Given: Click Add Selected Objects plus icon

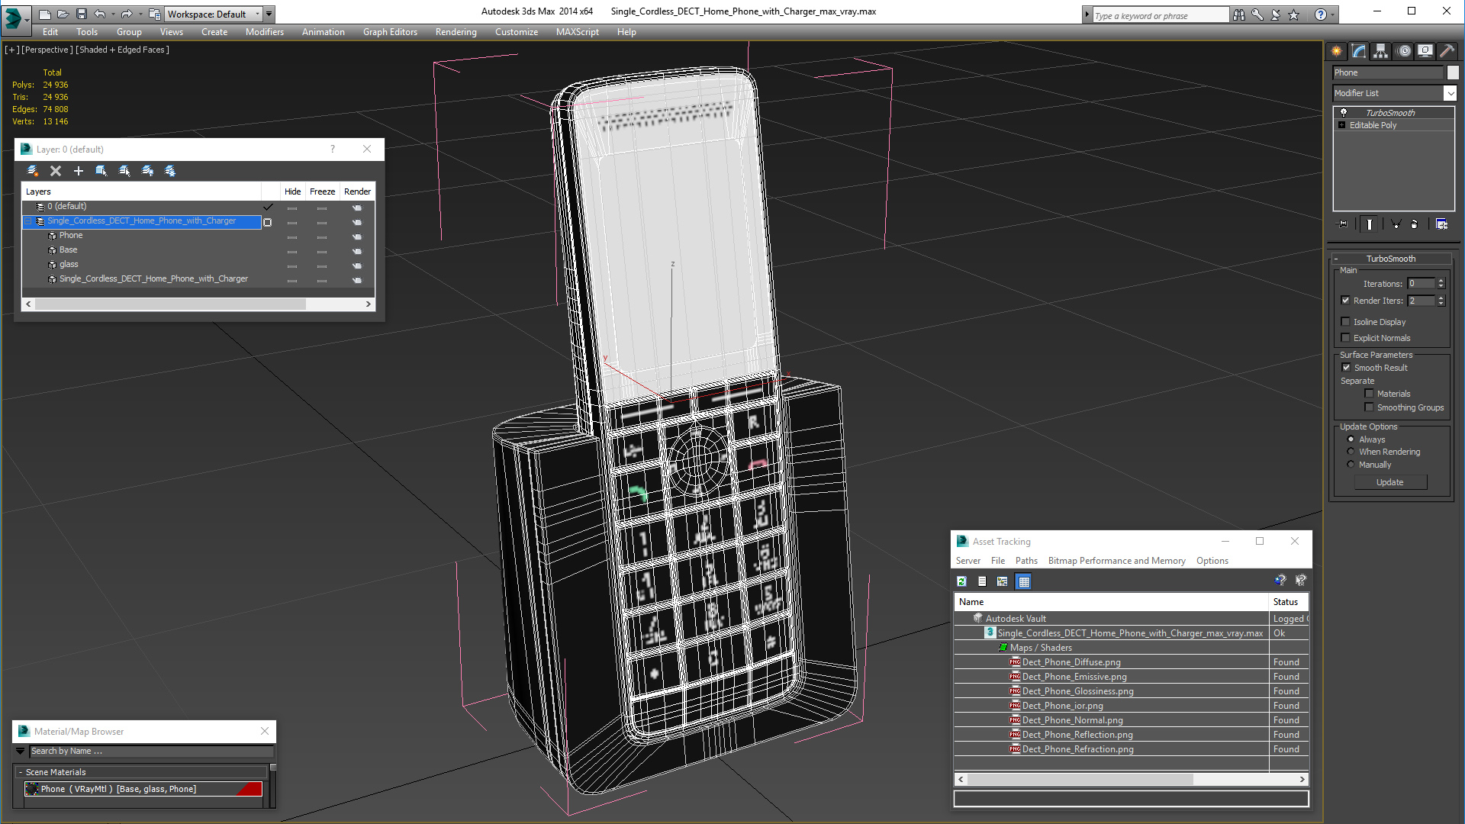Looking at the screenshot, I should click(x=78, y=171).
